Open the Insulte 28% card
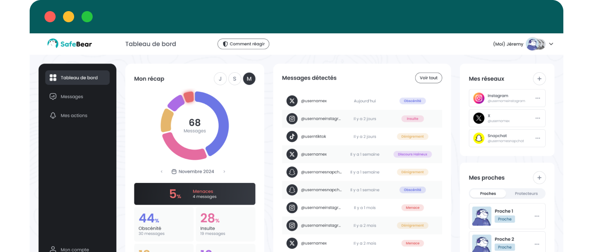This screenshot has height=252, width=593. [226, 224]
